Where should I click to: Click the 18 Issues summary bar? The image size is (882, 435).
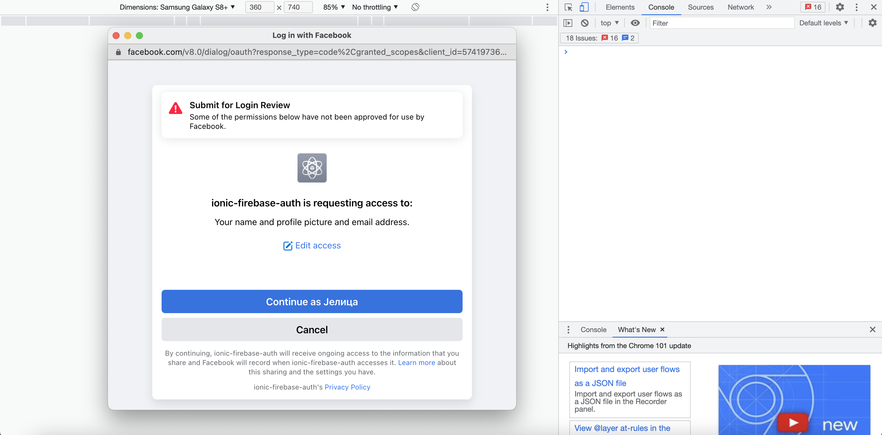pos(600,38)
